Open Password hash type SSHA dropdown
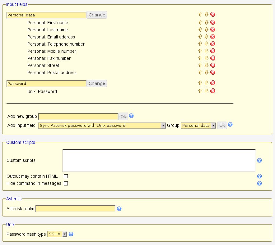 pos(57,234)
